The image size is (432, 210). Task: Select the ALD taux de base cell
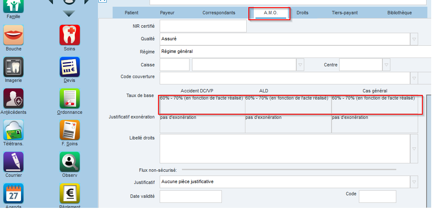(x=288, y=104)
